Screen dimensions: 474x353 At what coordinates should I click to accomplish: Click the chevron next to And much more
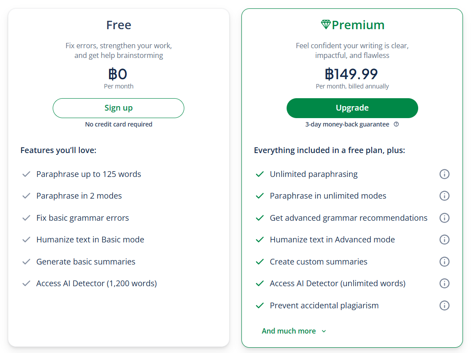coord(324,331)
